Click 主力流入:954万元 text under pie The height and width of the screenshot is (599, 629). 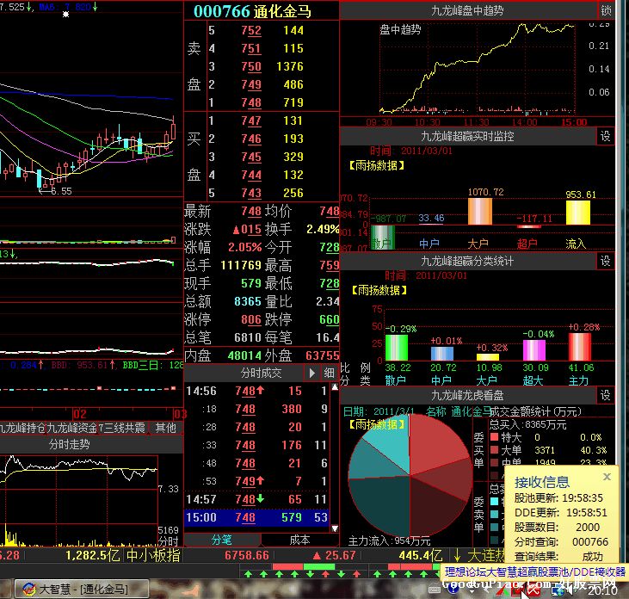click(x=390, y=541)
